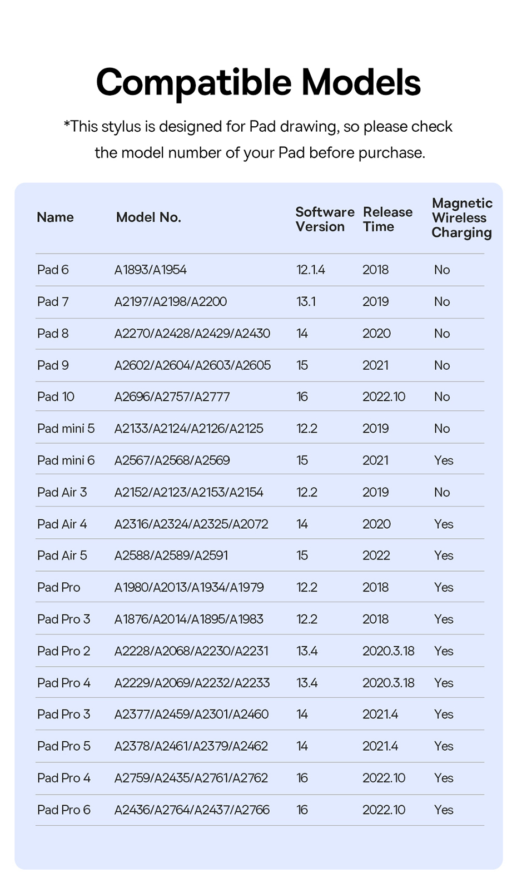Click the Release Time column header
517x878 pixels.
click(387, 219)
